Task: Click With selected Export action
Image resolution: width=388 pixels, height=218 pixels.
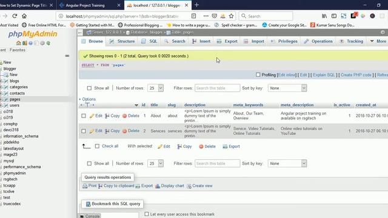Action: (232, 147)
